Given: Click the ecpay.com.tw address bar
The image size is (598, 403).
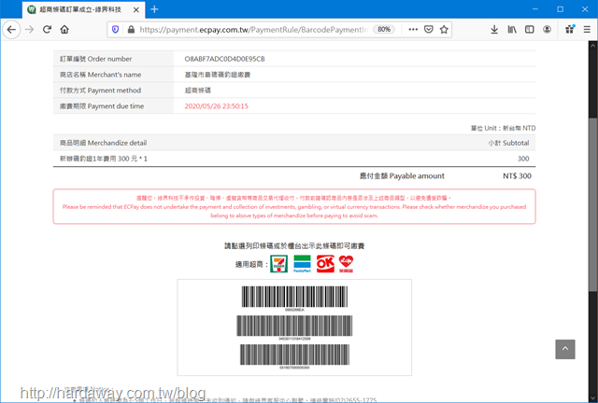Looking at the screenshot, I should pos(253,29).
